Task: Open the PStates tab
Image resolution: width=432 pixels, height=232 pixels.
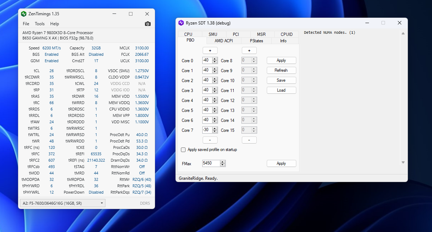Action: coord(256,41)
